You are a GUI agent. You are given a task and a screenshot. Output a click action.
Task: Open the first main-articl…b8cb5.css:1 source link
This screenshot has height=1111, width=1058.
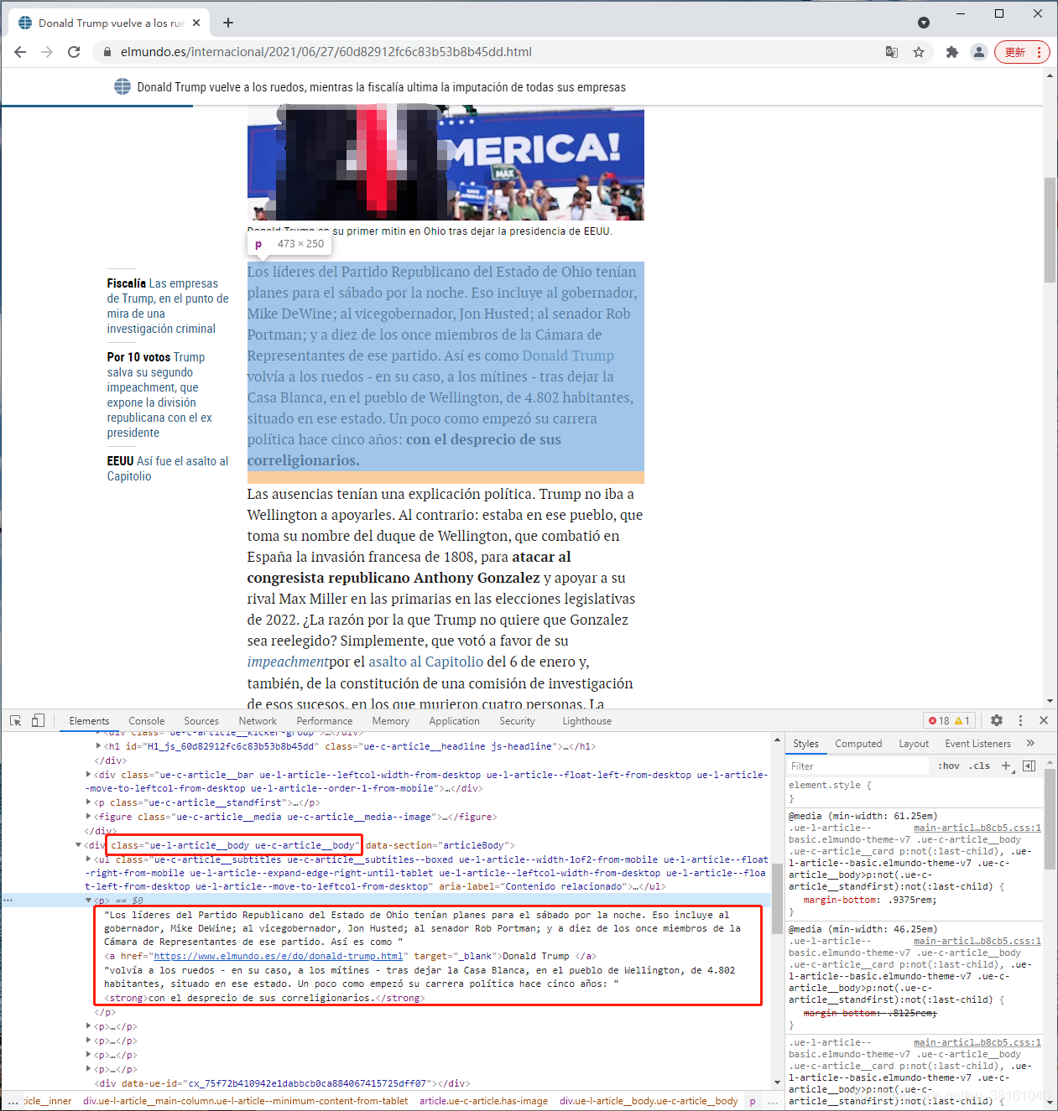click(x=977, y=828)
